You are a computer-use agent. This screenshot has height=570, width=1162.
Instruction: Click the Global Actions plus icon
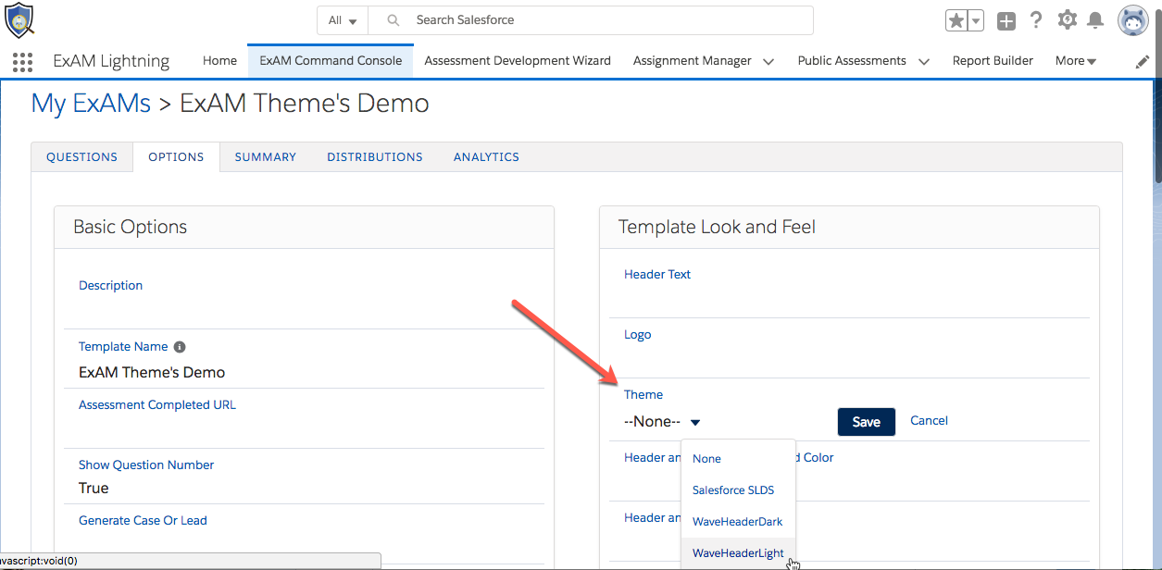pos(1006,20)
